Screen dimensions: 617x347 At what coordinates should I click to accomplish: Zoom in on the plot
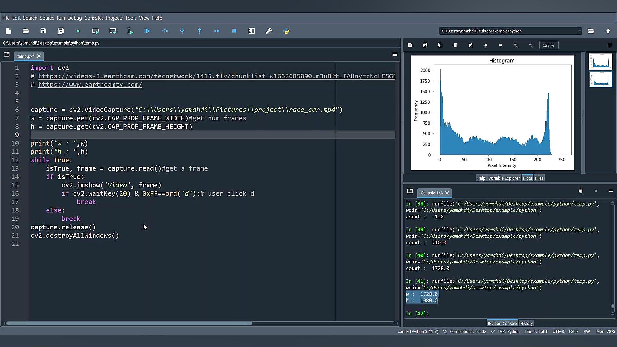coord(516,45)
